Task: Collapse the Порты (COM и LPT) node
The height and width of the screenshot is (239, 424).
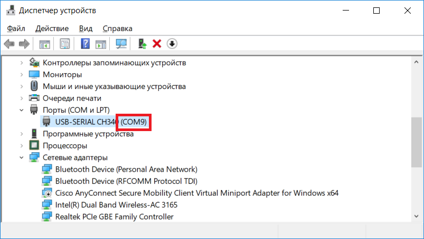Action: pyautogui.click(x=22, y=110)
